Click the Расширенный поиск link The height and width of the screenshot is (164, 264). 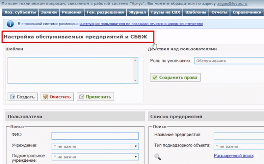pos(233,155)
